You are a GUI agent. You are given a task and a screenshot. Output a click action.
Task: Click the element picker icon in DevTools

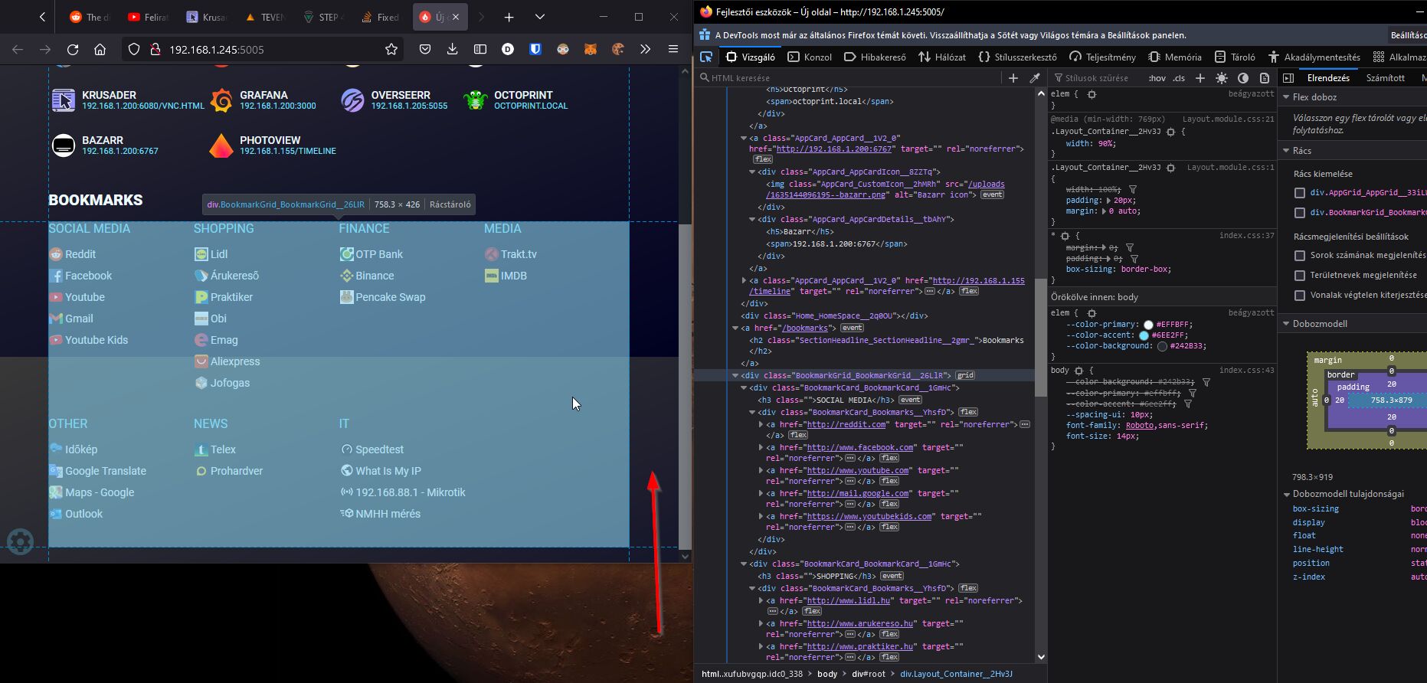coord(706,57)
